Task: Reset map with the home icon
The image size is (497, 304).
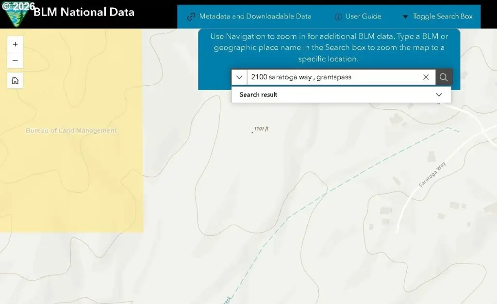Action: (x=15, y=80)
